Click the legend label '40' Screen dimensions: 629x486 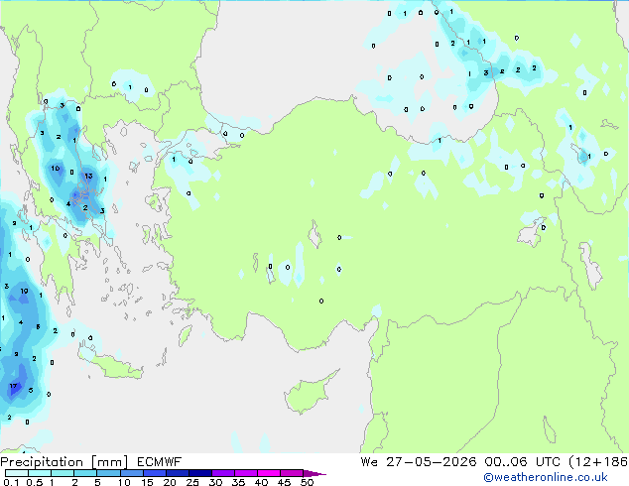point(261,482)
